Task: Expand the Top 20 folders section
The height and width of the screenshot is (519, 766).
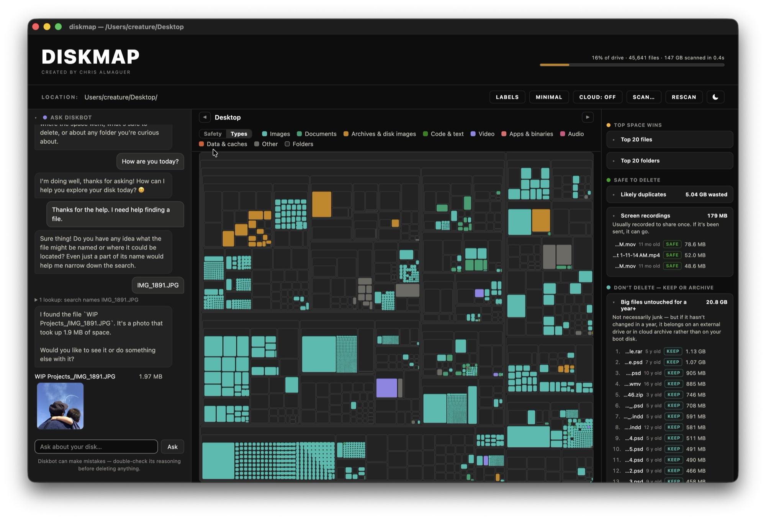Action: tap(670, 160)
